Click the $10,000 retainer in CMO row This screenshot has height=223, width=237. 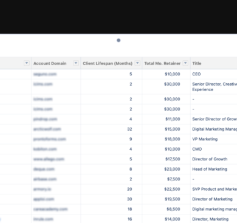pos(173,149)
